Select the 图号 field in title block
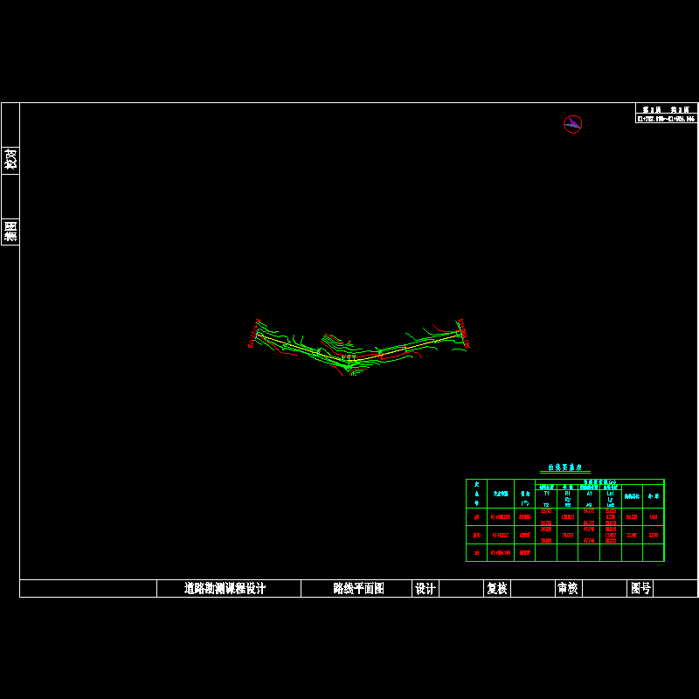 pos(640,589)
